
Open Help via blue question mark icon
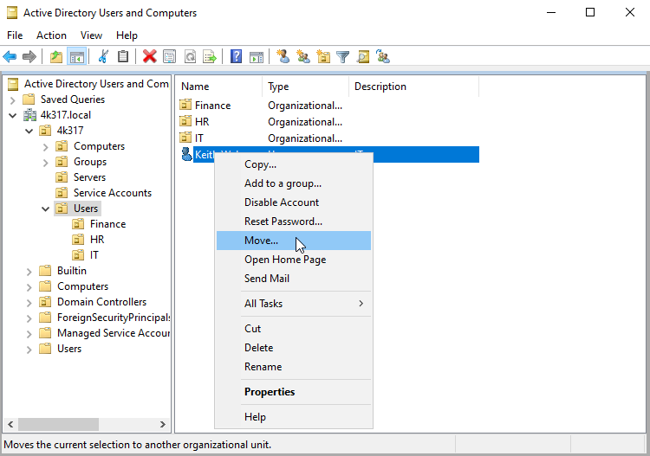tap(236, 57)
